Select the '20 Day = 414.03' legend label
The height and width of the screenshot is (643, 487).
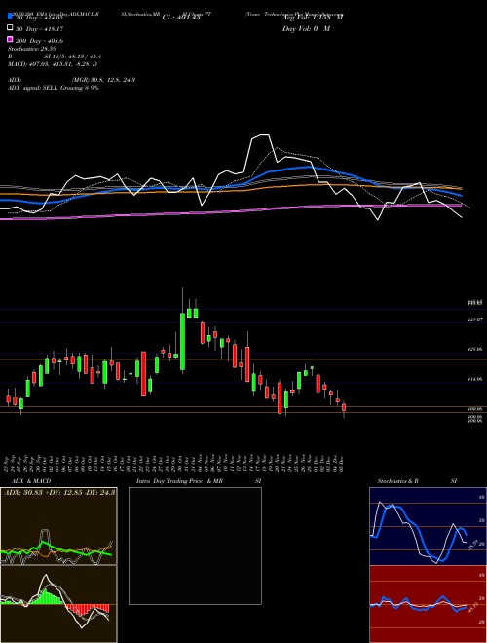39,18
